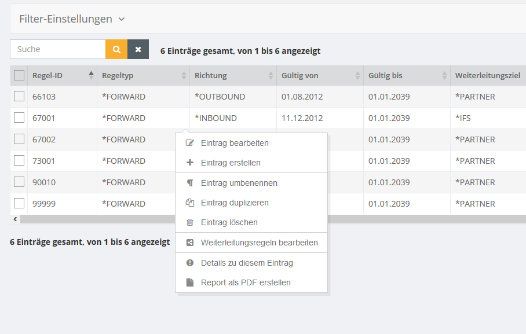This screenshot has width=526, height=334.
Task: Click the plus icon for Eintrag erstellen
Action: pos(189,163)
